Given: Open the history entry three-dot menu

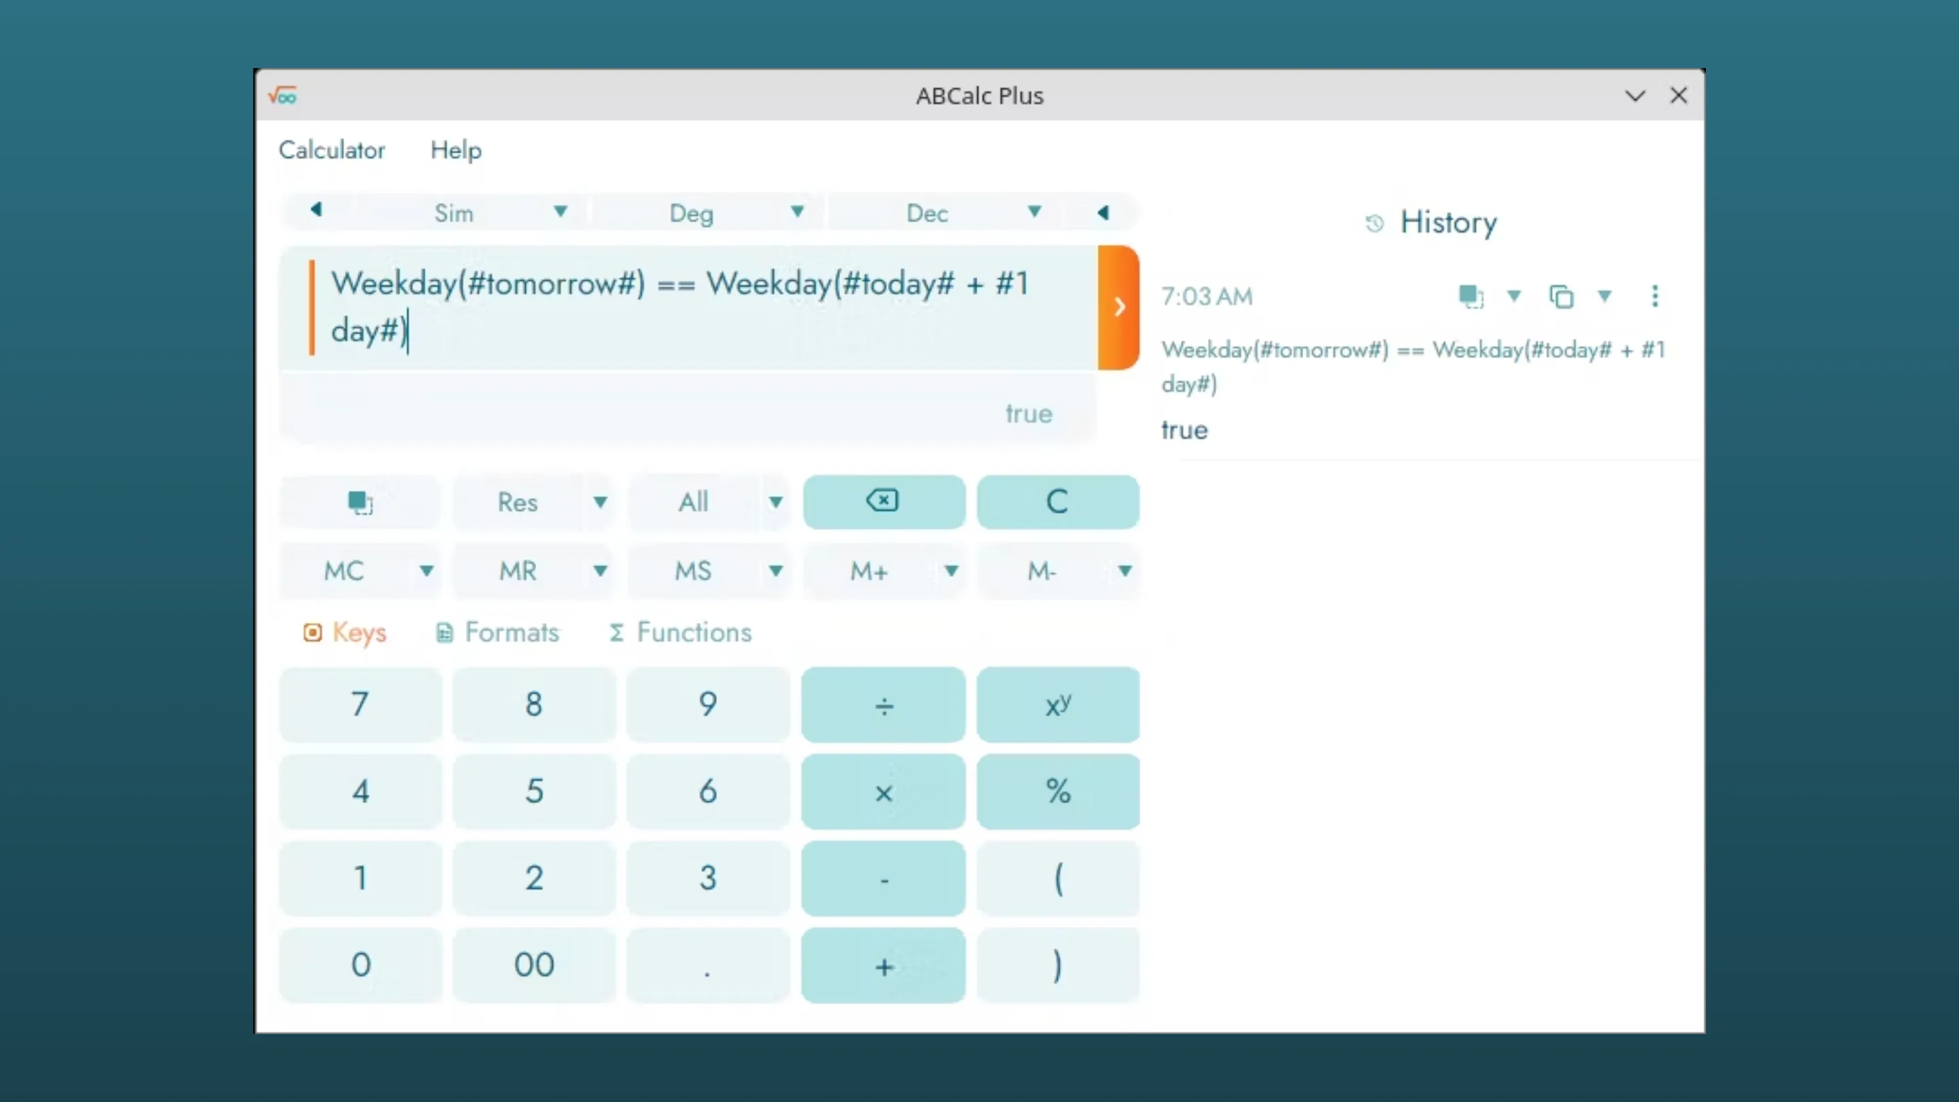Looking at the screenshot, I should click(1655, 296).
